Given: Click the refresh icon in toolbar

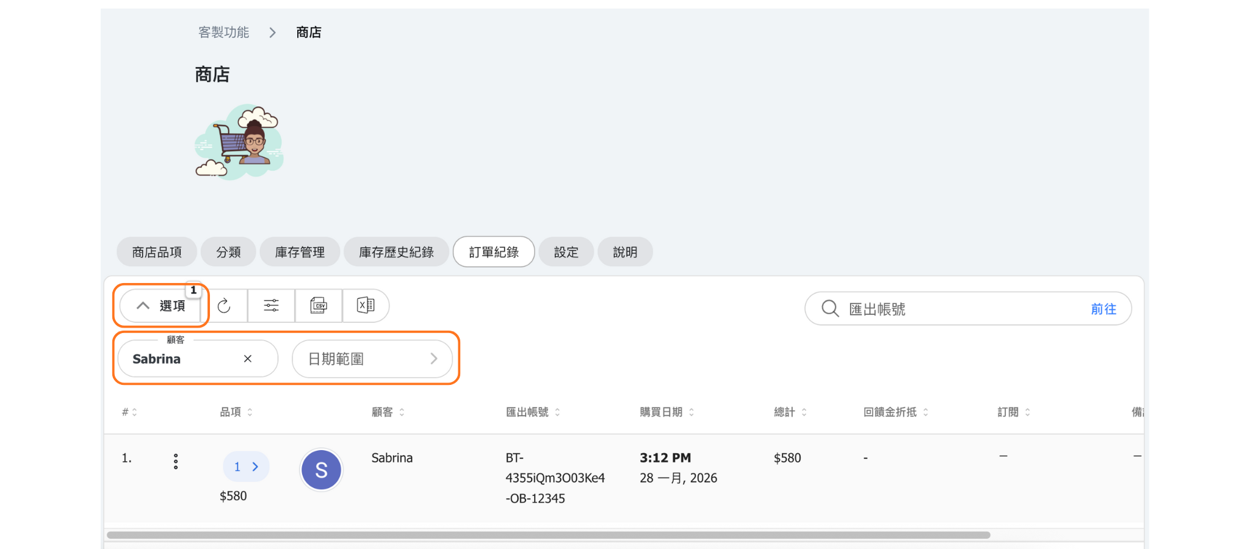Looking at the screenshot, I should tap(224, 306).
